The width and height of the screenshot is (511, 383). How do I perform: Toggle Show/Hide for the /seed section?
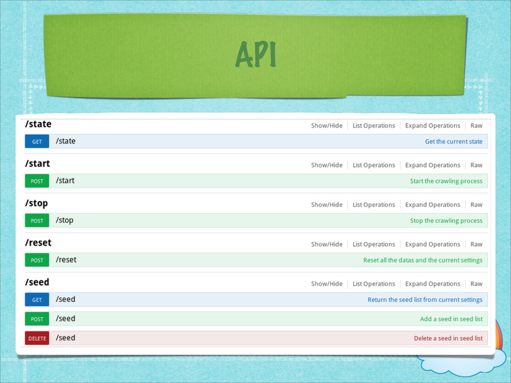coord(326,284)
